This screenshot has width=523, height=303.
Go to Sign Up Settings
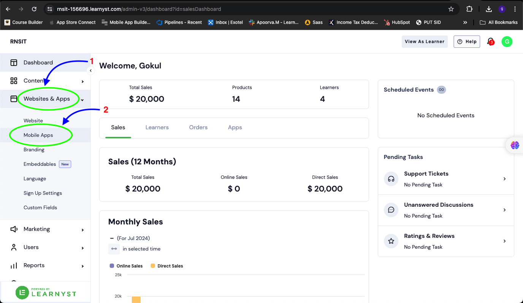pos(43,193)
